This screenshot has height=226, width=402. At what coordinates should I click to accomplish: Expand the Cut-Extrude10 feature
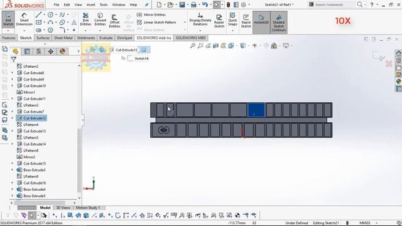pyautogui.click(x=12, y=86)
